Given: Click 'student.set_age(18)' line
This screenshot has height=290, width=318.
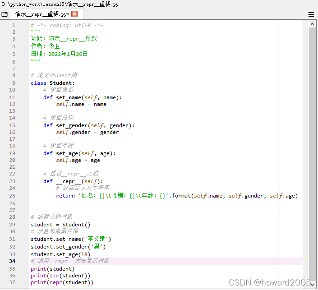Looking at the screenshot, I should click(x=60, y=254).
